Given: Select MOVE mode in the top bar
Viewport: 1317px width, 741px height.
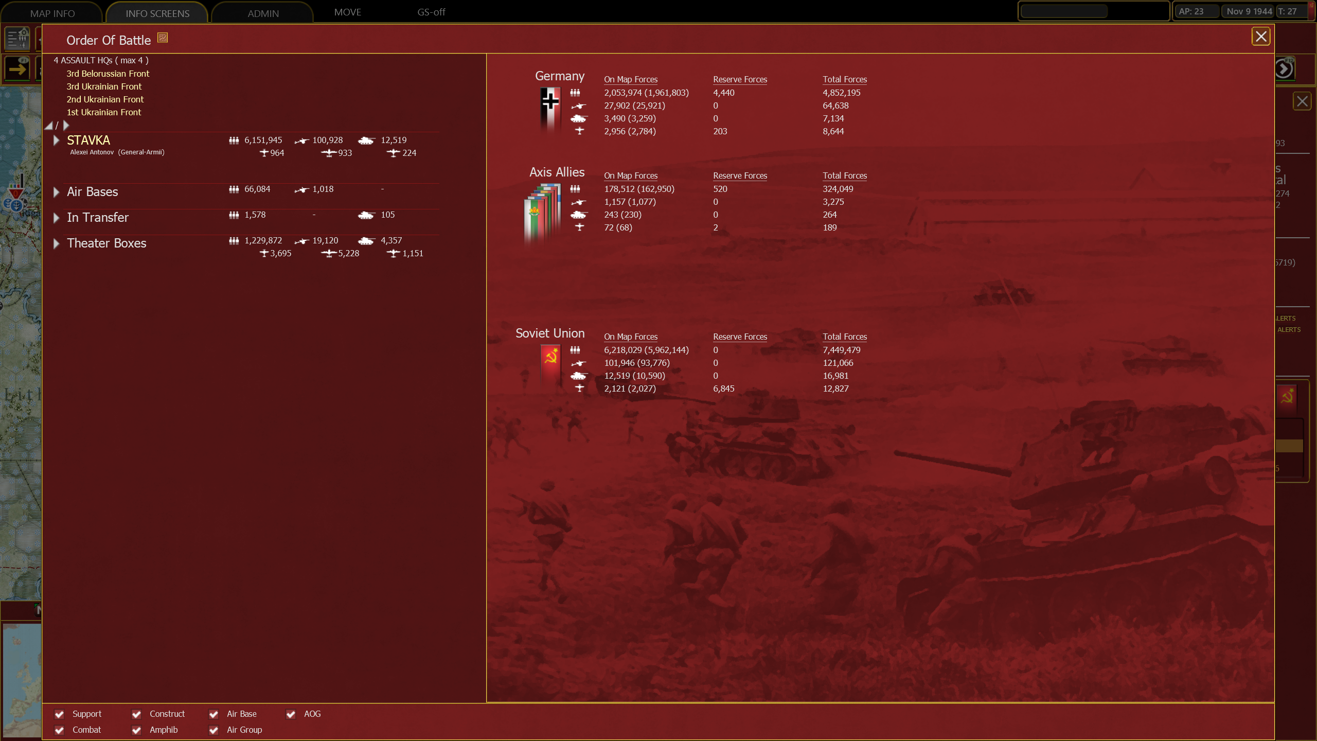Looking at the screenshot, I should pyautogui.click(x=348, y=12).
